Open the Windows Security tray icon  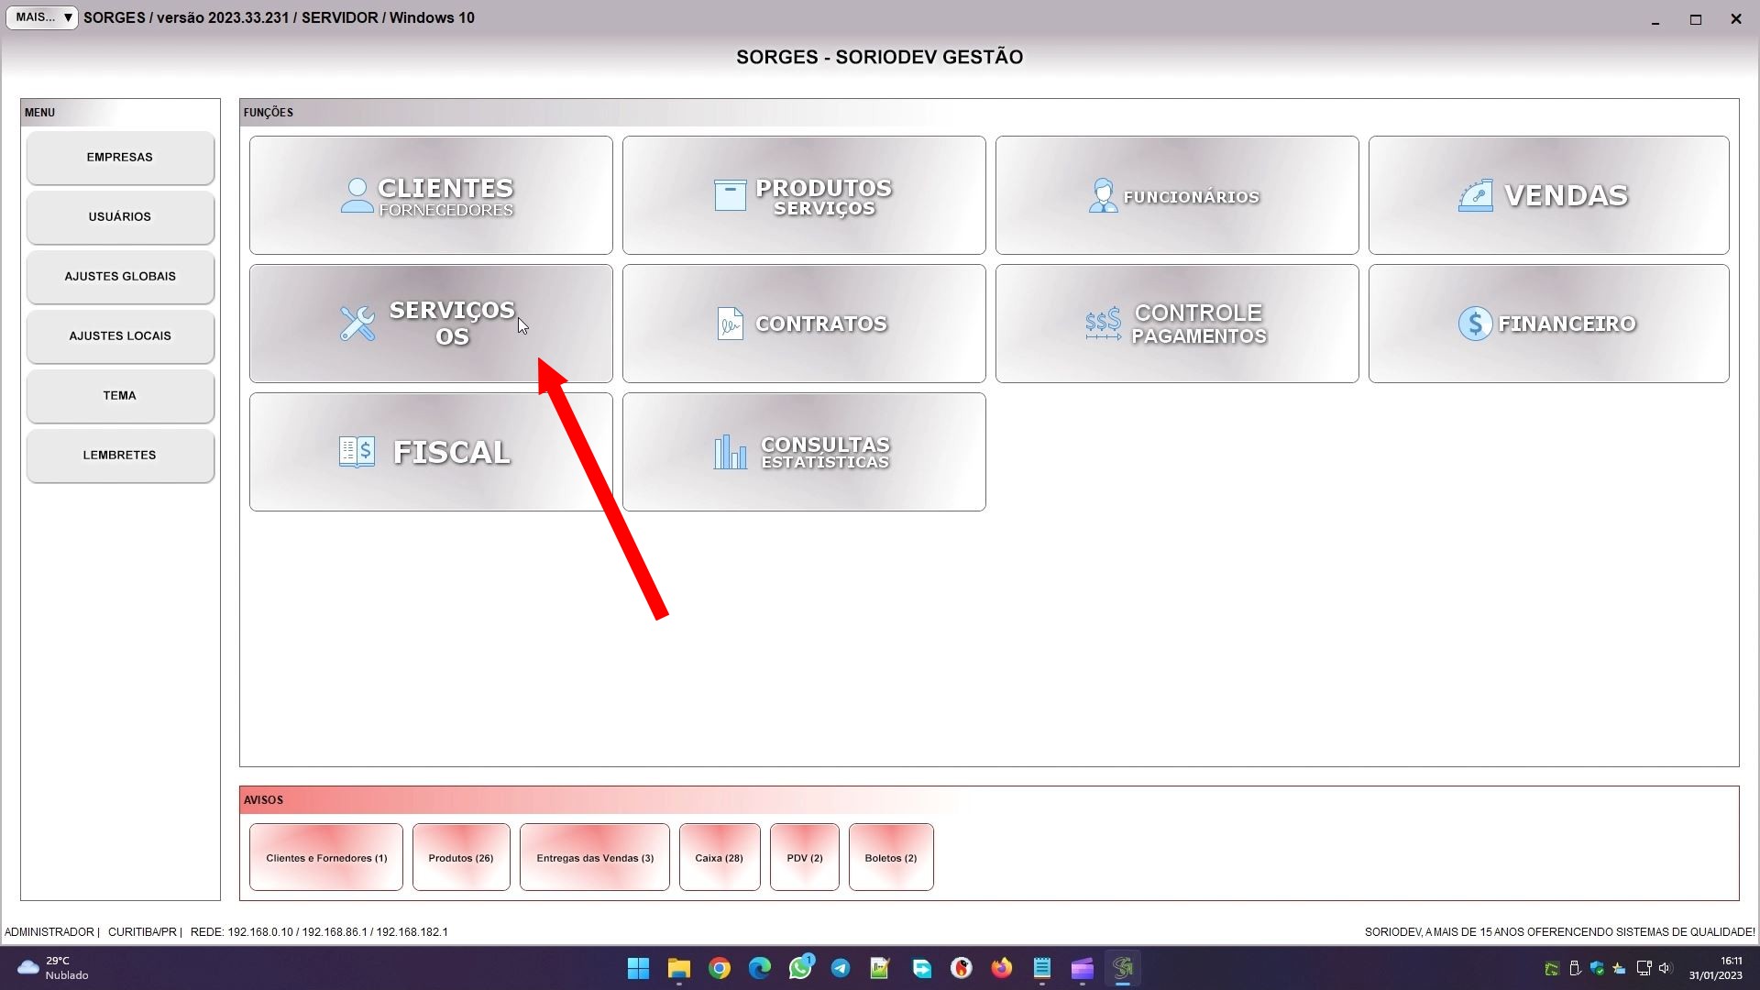pos(1598,968)
